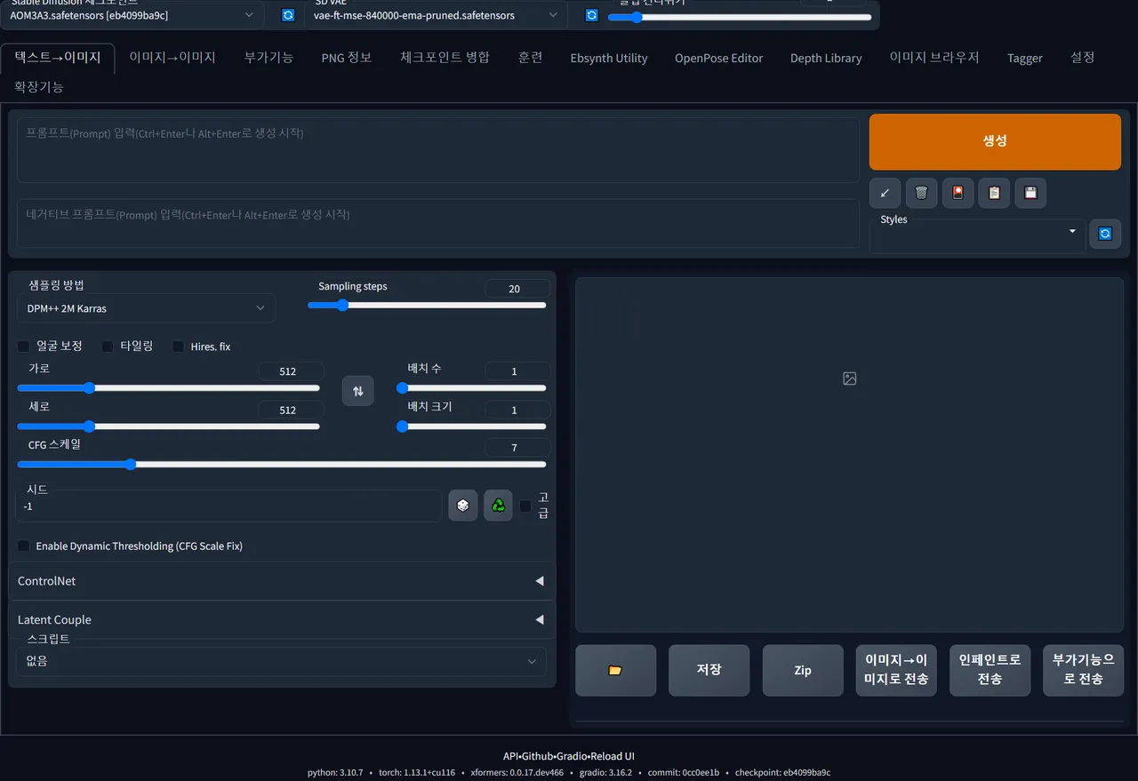The image size is (1138, 781).
Task: Open output folder button
Action: coord(615,671)
